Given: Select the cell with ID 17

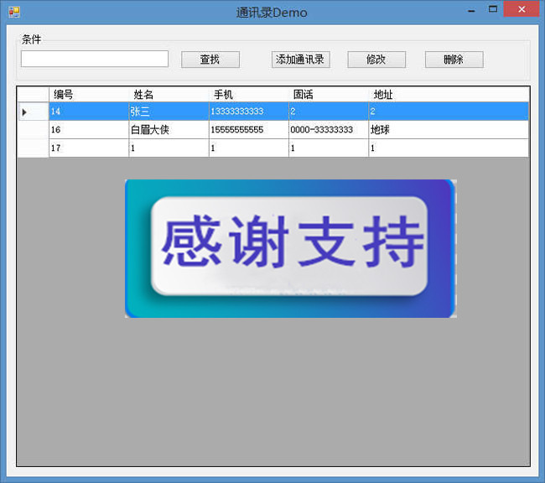Looking at the screenshot, I should (89, 148).
